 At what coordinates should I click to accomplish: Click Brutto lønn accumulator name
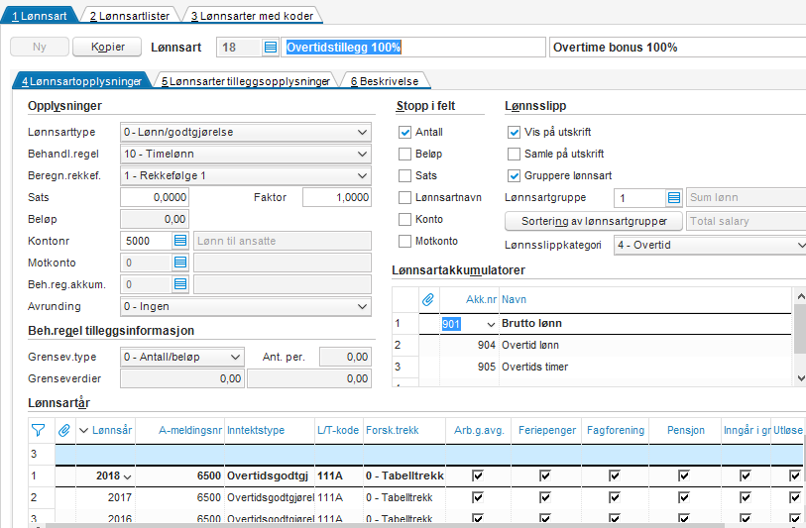point(531,323)
